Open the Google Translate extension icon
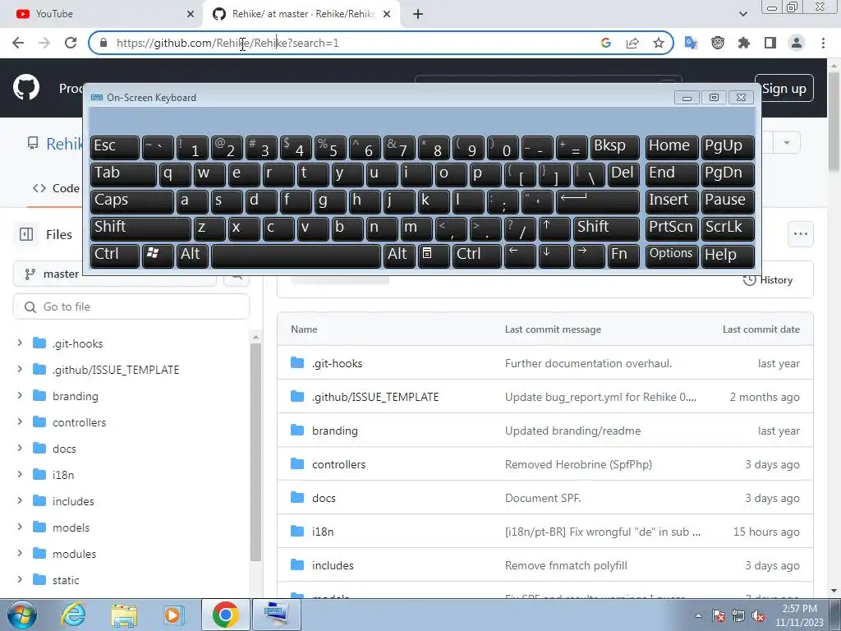 (691, 43)
